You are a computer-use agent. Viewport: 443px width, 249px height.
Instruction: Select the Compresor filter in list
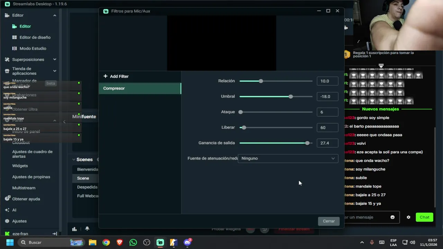coord(140,88)
